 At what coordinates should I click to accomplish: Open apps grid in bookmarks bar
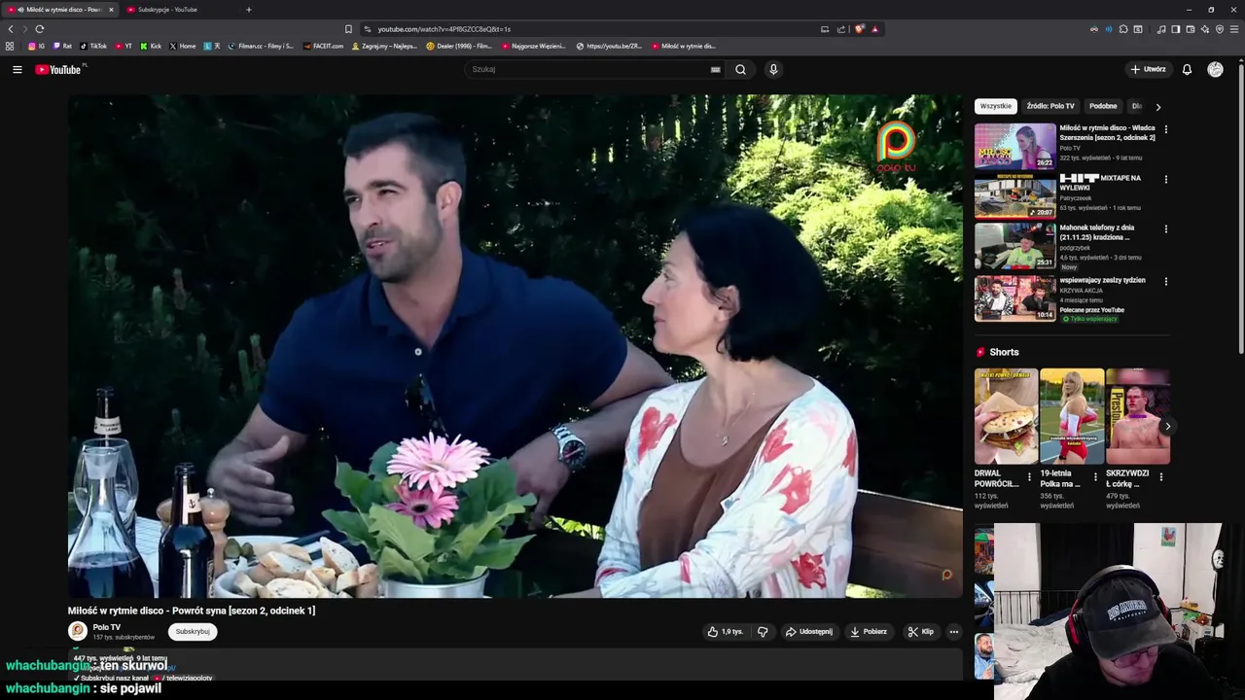10,46
